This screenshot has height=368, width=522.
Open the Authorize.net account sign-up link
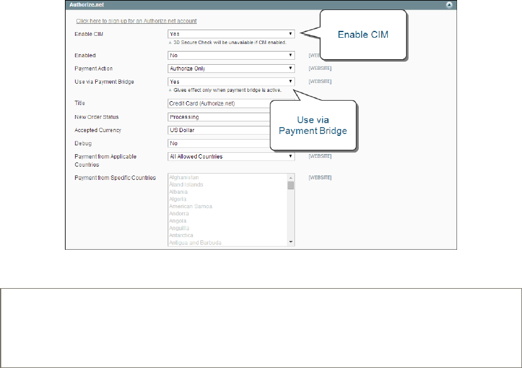tap(136, 21)
